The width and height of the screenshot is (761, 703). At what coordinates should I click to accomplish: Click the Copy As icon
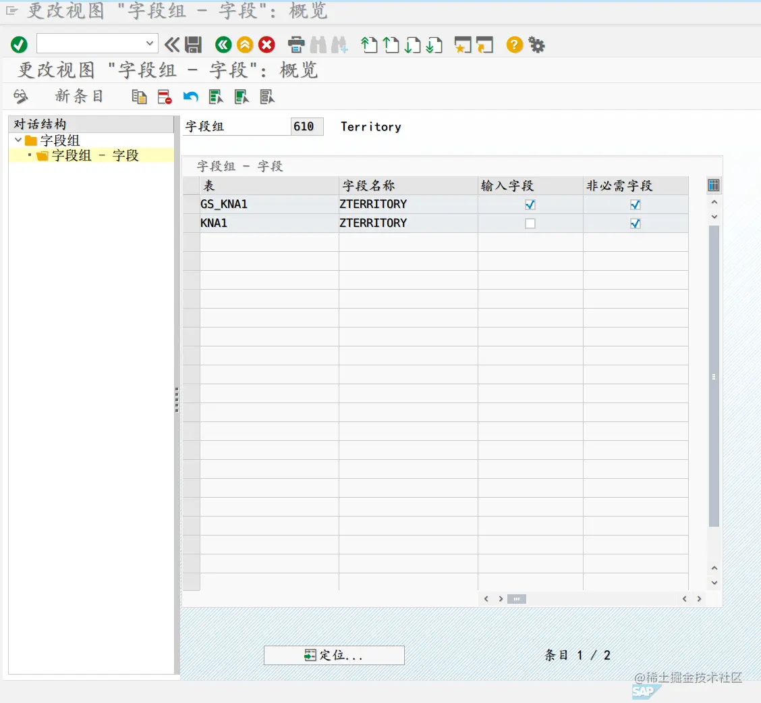pyautogui.click(x=139, y=97)
